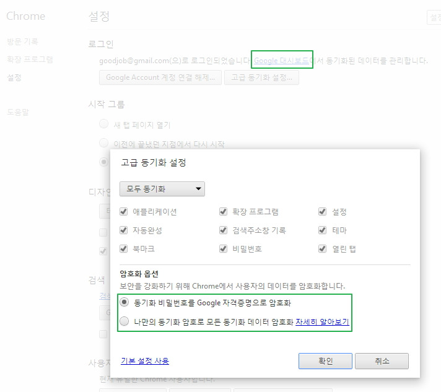Screen dimensions: 441x392
Task: Open 도움말 in the sidebar
Action: pyautogui.click(x=18, y=112)
